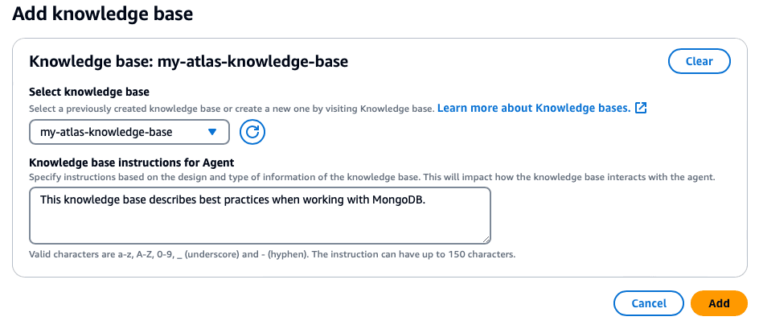Open the Learn more about Knowledge bases link
Image resolution: width=759 pixels, height=329 pixels.
tap(534, 108)
